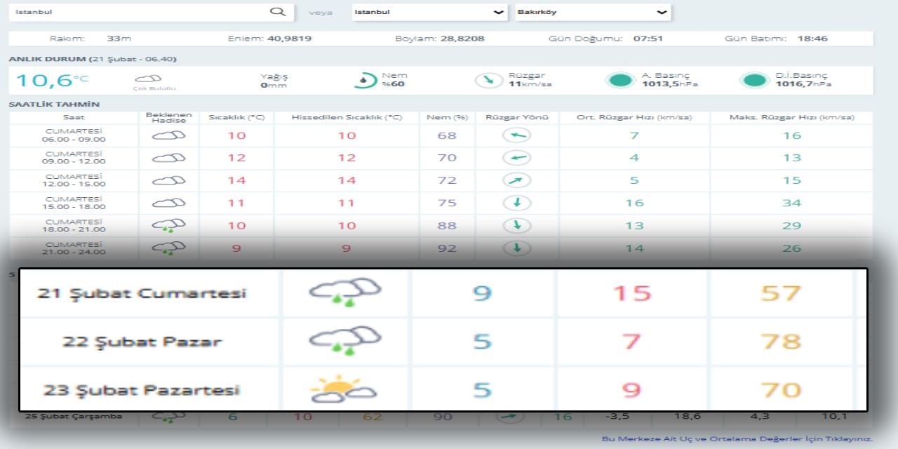Click the humidity droplet icon
The height and width of the screenshot is (449, 898).
click(362, 80)
